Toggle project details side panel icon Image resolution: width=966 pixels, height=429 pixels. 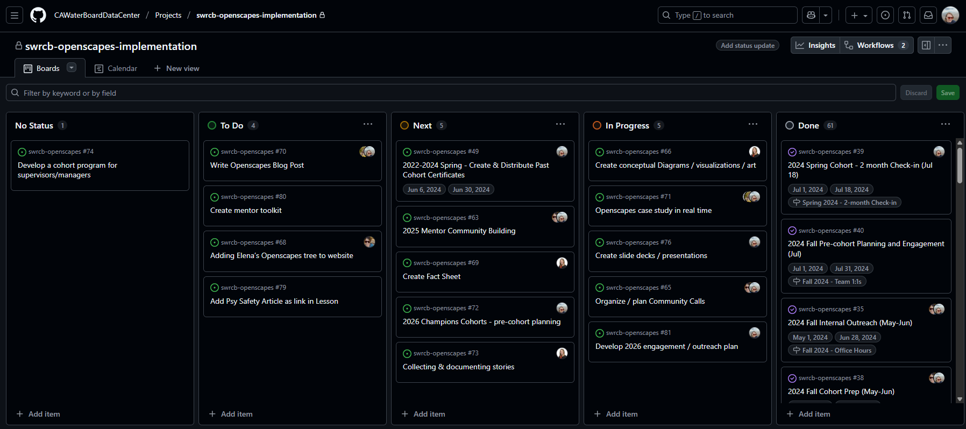pyautogui.click(x=926, y=45)
